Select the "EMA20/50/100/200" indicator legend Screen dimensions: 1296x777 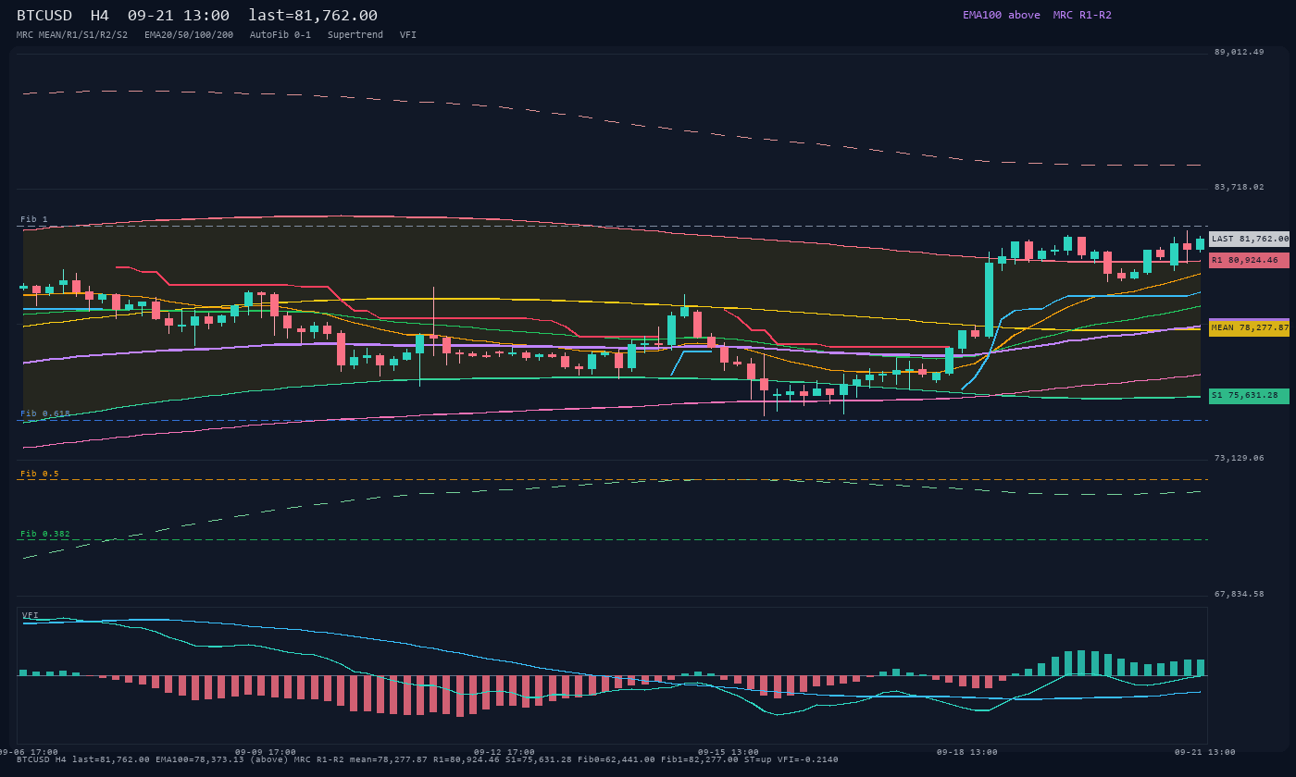[189, 35]
